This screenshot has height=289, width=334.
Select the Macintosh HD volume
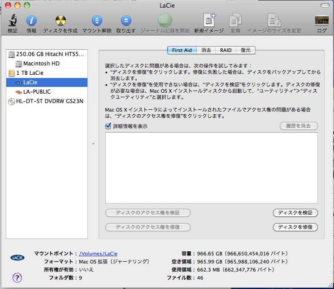[47, 64]
